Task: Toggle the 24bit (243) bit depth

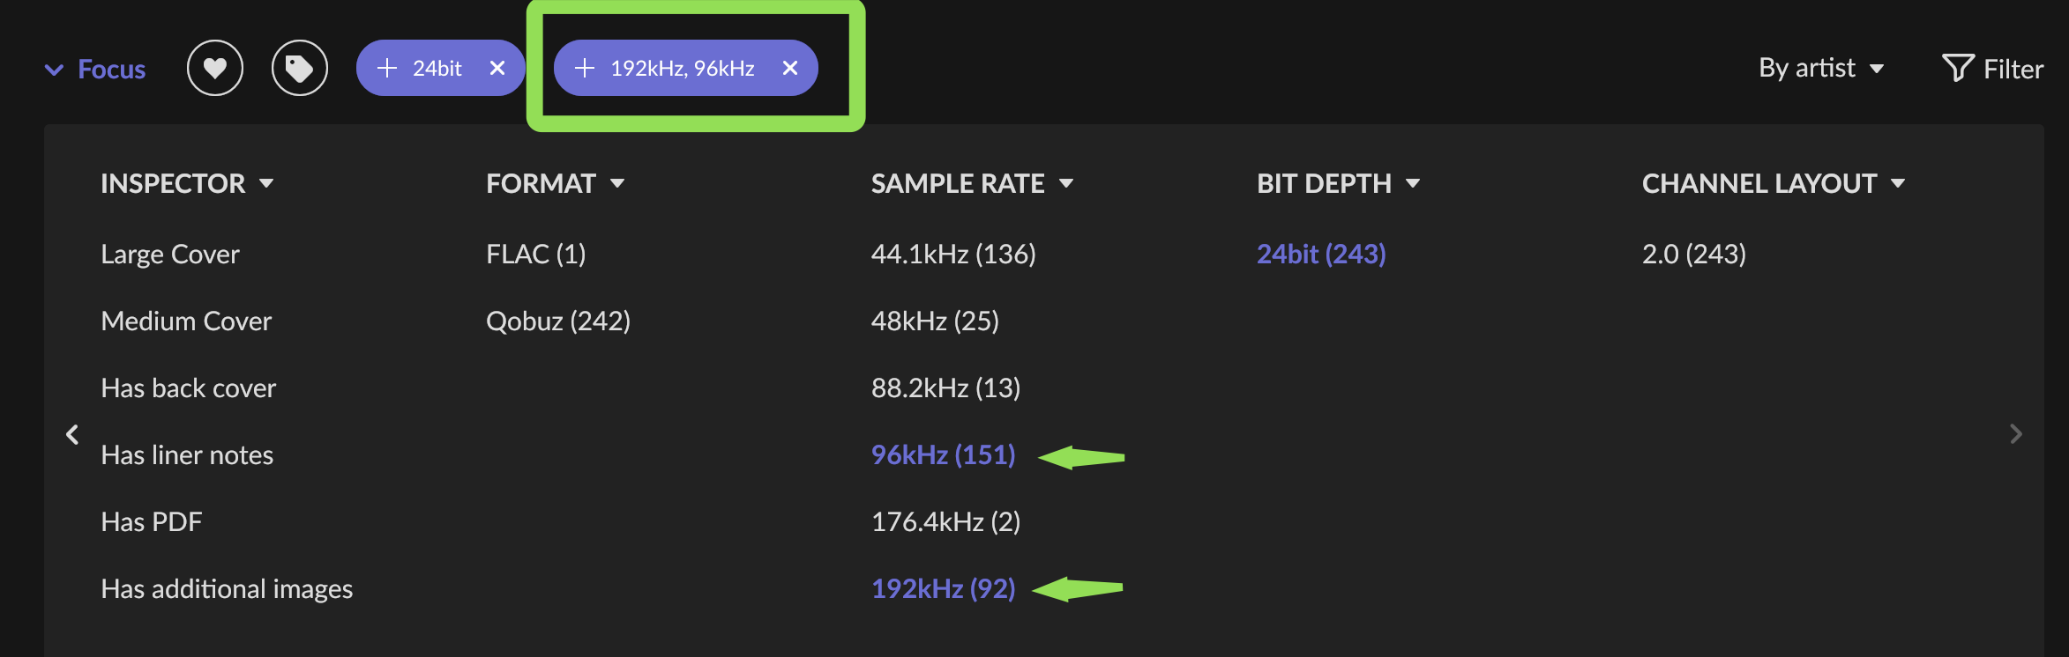Action: (x=1320, y=254)
